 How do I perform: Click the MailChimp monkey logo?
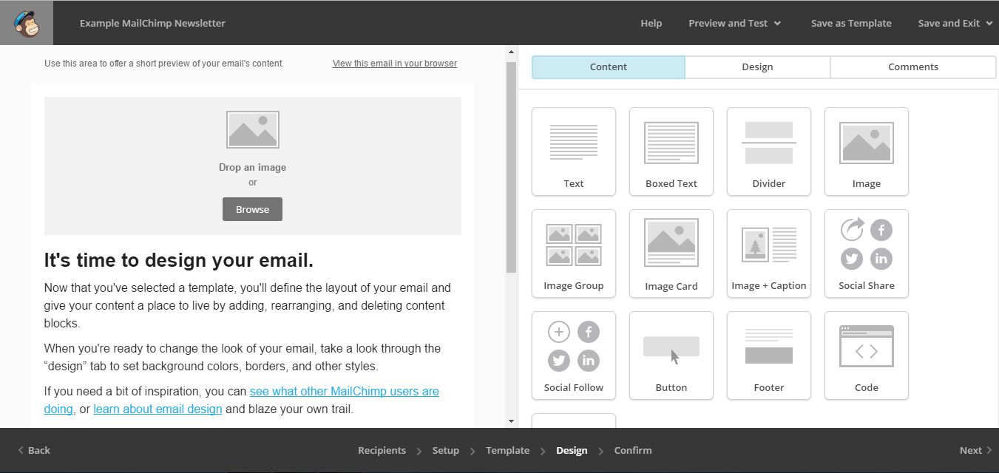26,23
